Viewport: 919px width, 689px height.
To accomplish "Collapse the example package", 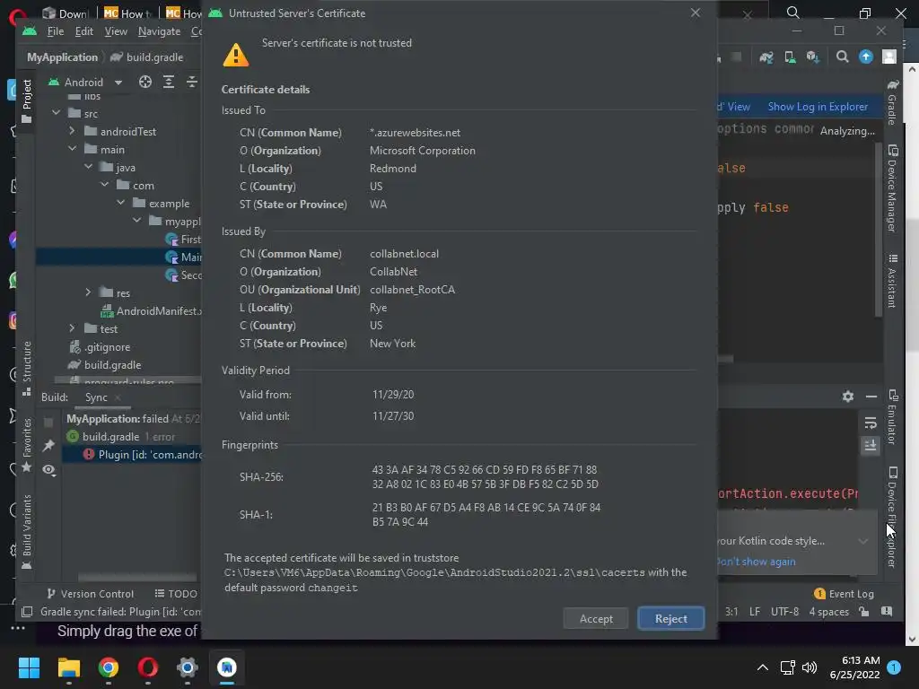I will tap(121, 203).
